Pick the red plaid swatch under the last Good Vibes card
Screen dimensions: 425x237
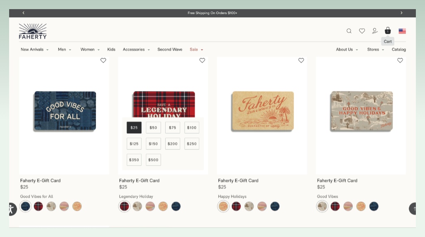point(335,206)
